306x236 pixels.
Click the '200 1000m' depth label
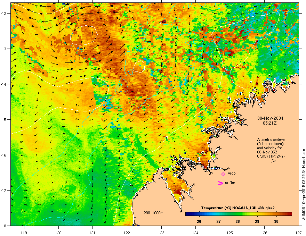[153, 213]
